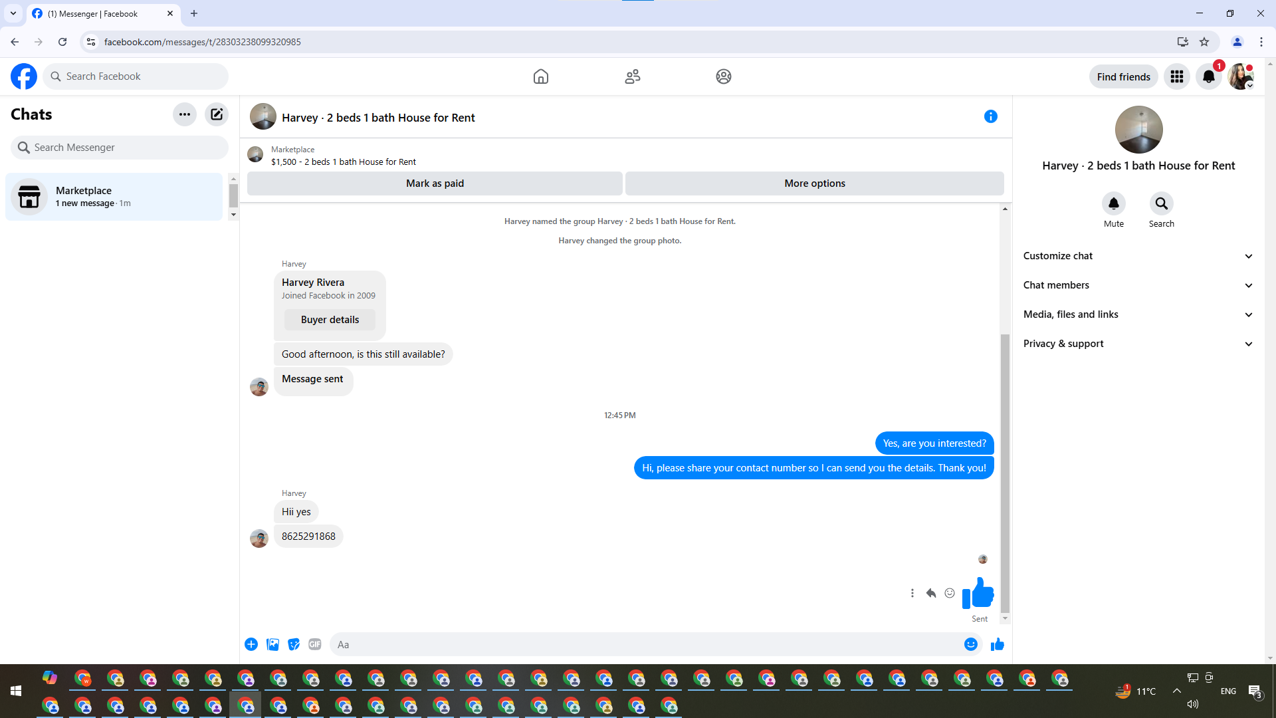Open the emoji picker in message box
The height and width of the screenshot is (718, 1276).
970,644
